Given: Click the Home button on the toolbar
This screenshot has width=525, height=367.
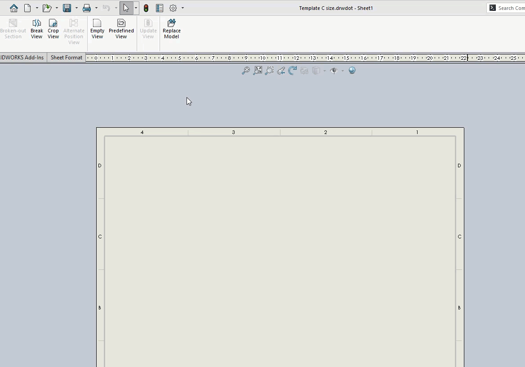Looking at the screenshot, I should [x=13, y=8].
